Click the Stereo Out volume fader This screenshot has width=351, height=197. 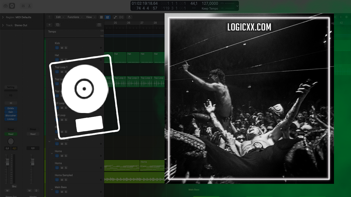pyautogui.click(x=7, y=162)
